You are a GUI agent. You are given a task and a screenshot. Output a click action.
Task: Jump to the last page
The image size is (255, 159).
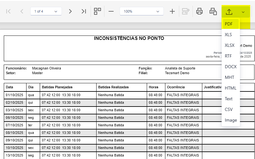[x=84, y=11]
